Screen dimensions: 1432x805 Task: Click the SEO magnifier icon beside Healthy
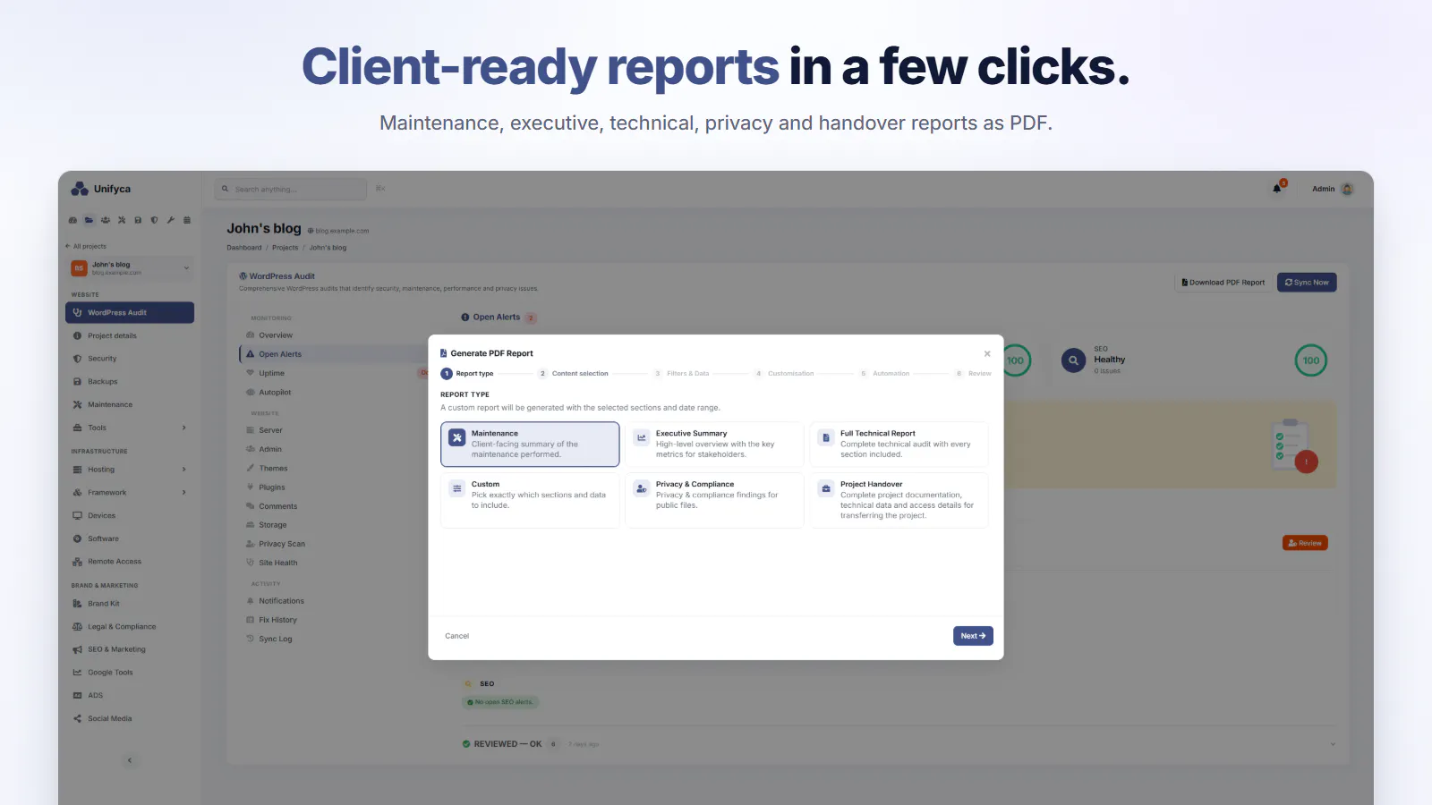(x=1073, y=360)
